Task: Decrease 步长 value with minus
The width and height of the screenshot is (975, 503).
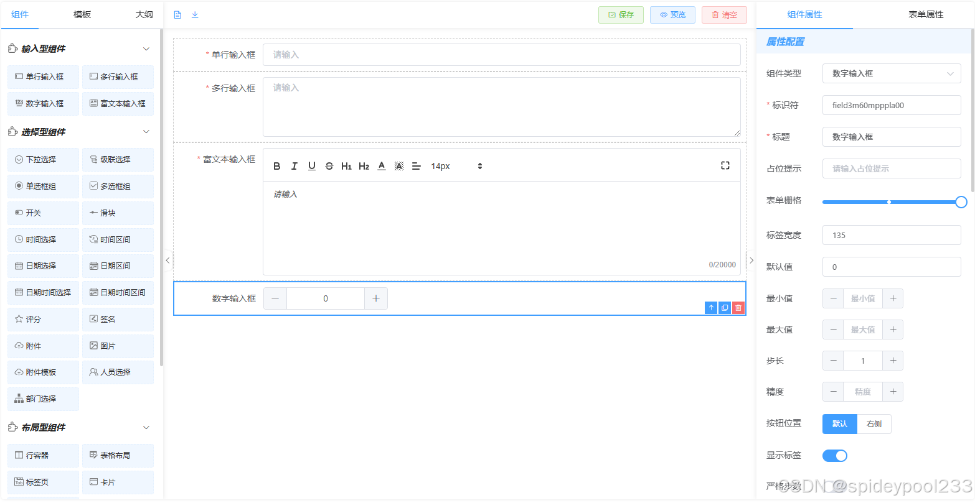Action: [833, 361]
